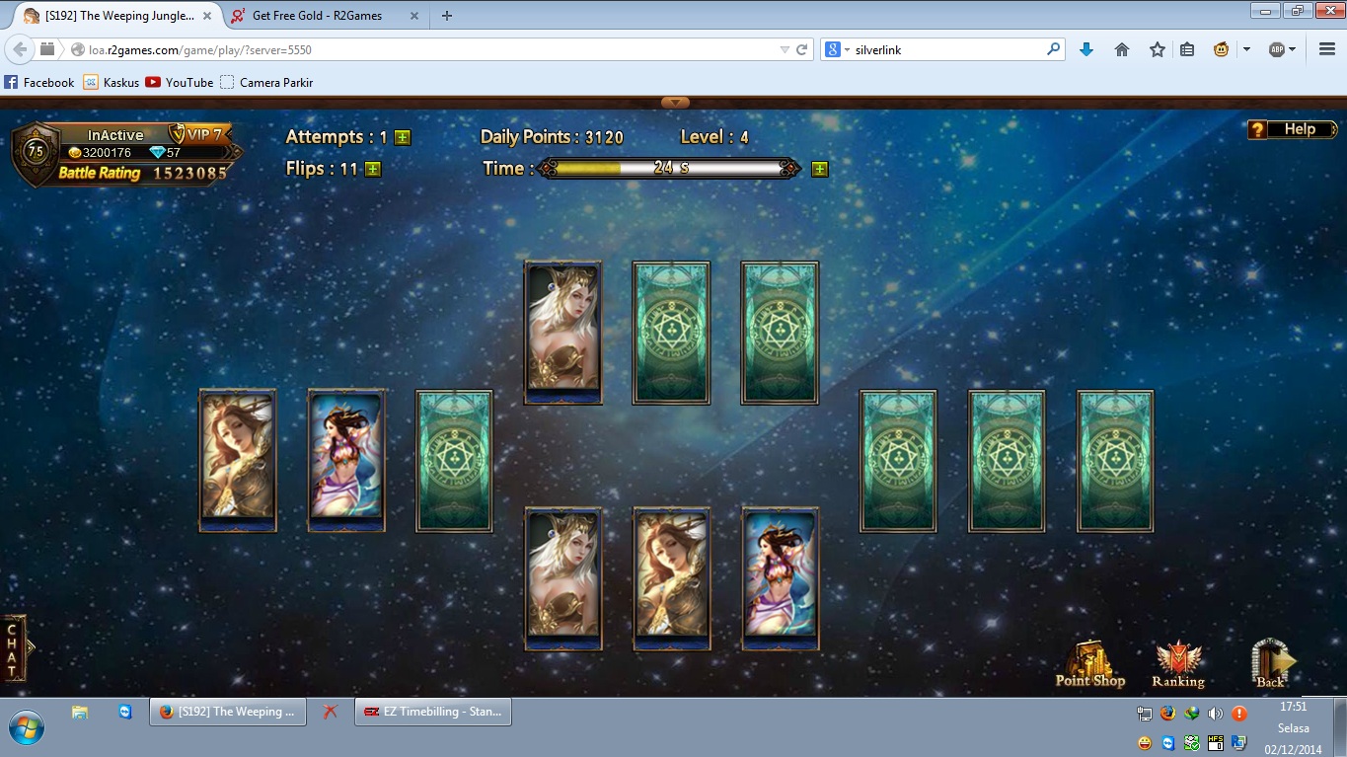Click the time remaining progress bar
This screenshot has height=757, width=1347.
(671, 169)
